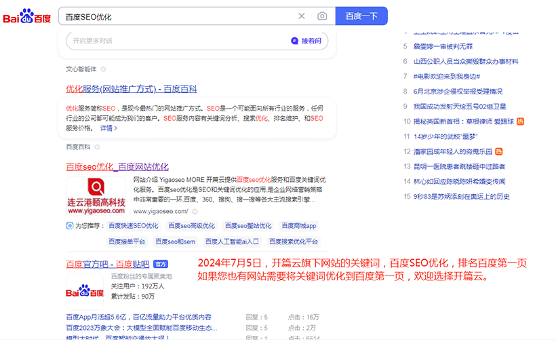Click the 接着问 chat bubble icon
The height and width of the screenshot is (340, 556).
(x=295, y=41)
